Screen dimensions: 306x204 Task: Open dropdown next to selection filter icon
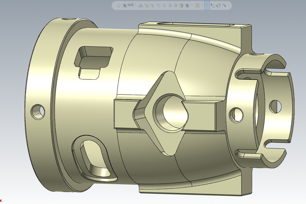[x=192, y=5]
